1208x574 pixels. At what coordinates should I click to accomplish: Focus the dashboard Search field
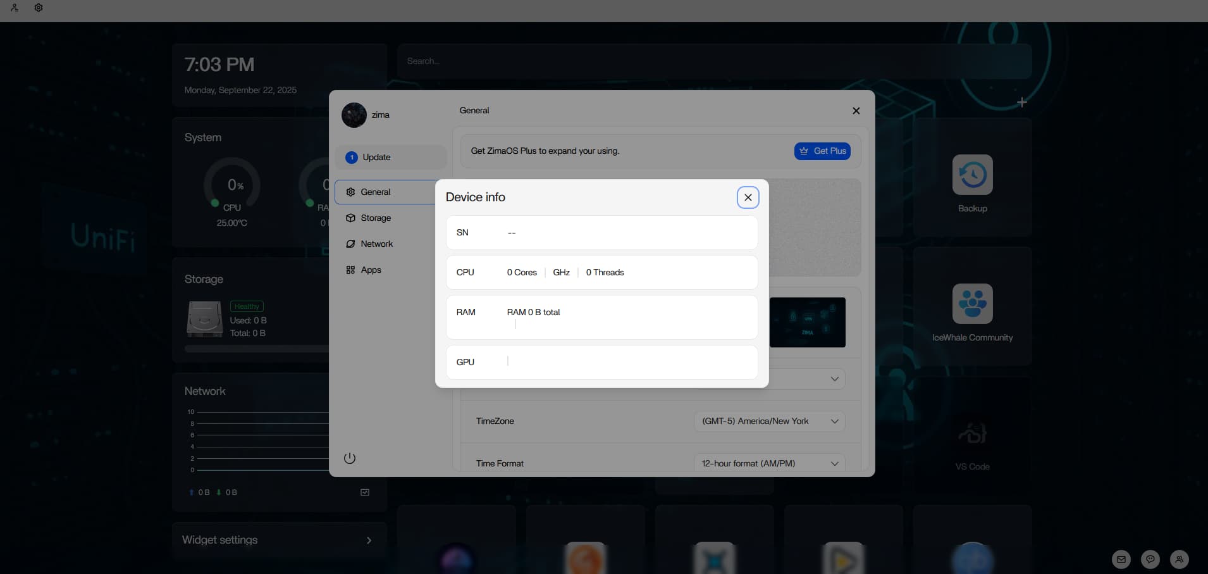click(715, 61)
